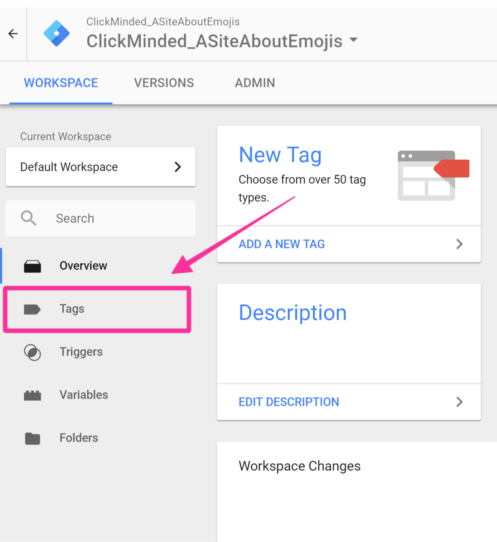Click the New Tag heading
Viewport: 497px width, 542px height.
click(280, 155)
